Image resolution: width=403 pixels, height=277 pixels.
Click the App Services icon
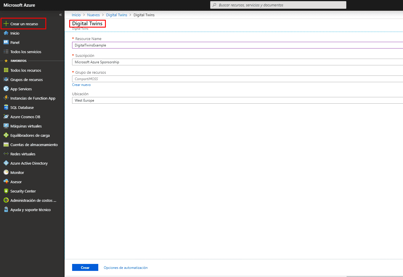pyautogui.click(x=6, y=89)
